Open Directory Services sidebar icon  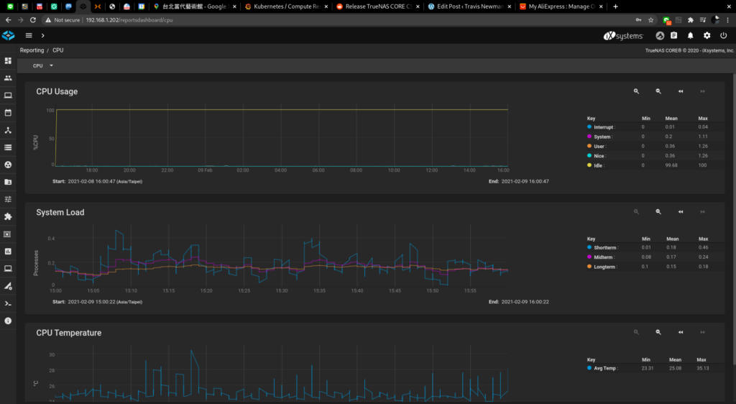pyautogui.click(x=8, y=165)
